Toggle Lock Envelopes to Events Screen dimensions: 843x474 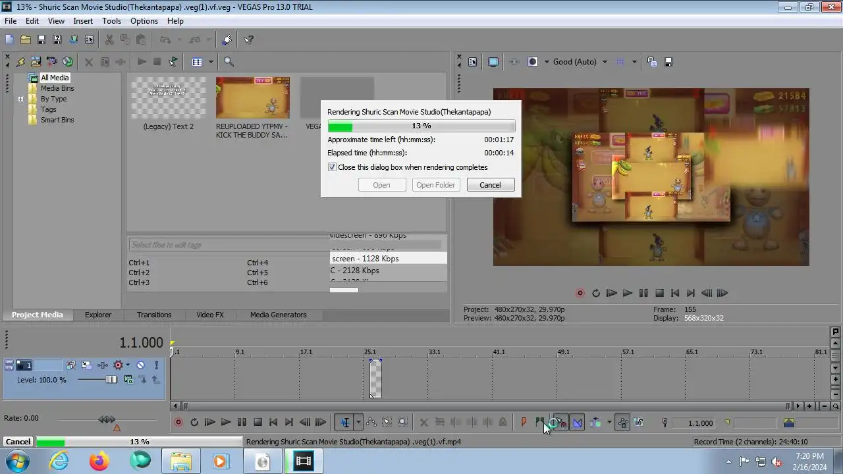pos(622,423)
